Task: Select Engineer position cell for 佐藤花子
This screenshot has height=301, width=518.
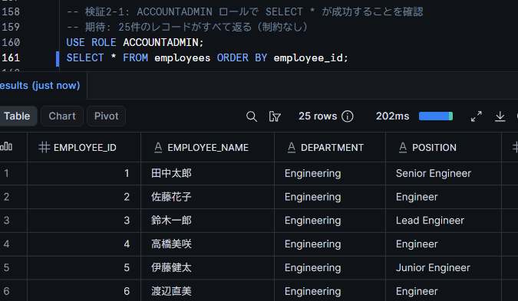Action: [x=444, y=197]
